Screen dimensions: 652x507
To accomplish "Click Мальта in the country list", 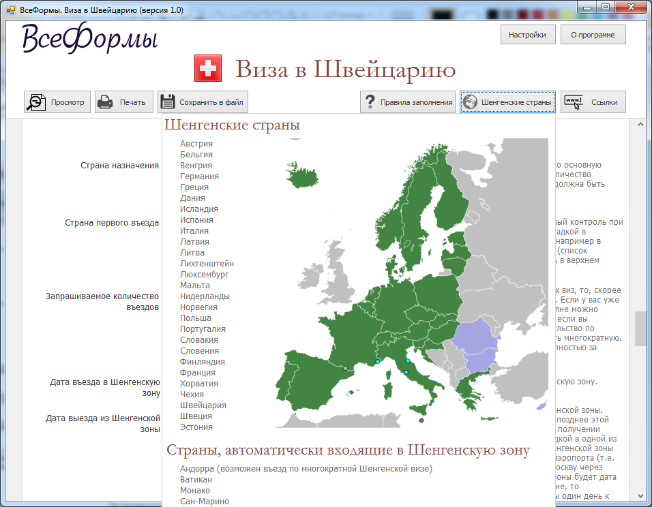I will [x=194, y=285].
